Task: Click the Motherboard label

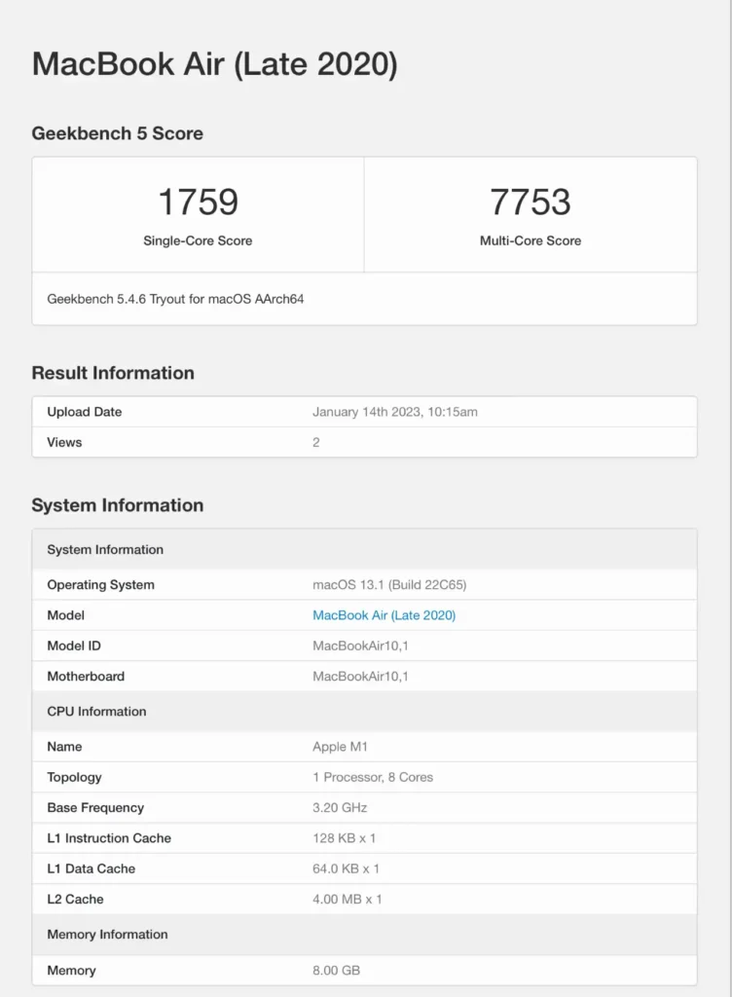Action: pos(86,677)
